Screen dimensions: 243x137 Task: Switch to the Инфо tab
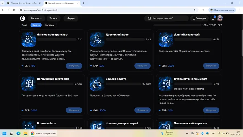pos(24,25)
